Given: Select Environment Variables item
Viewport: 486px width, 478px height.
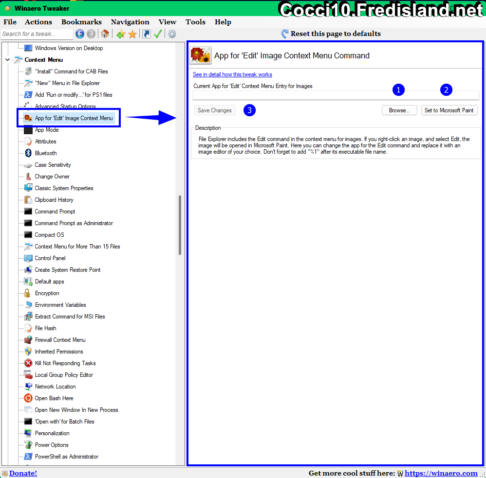Looking at the screenshot, I should (60, 305).
